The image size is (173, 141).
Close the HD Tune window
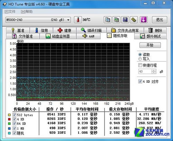pos(164,3)
